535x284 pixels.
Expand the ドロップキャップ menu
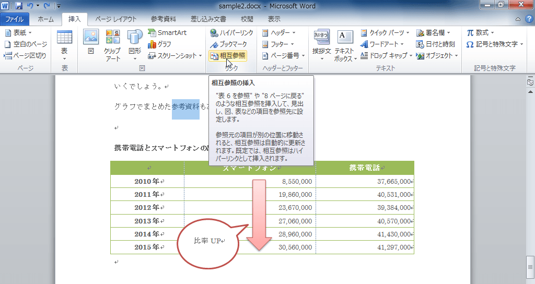(387, 55)
